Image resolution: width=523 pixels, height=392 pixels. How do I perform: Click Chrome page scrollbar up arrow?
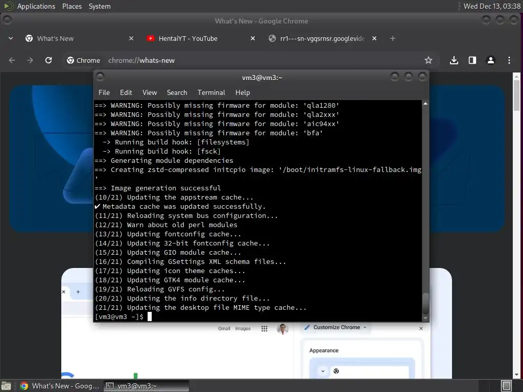[516, 77]
